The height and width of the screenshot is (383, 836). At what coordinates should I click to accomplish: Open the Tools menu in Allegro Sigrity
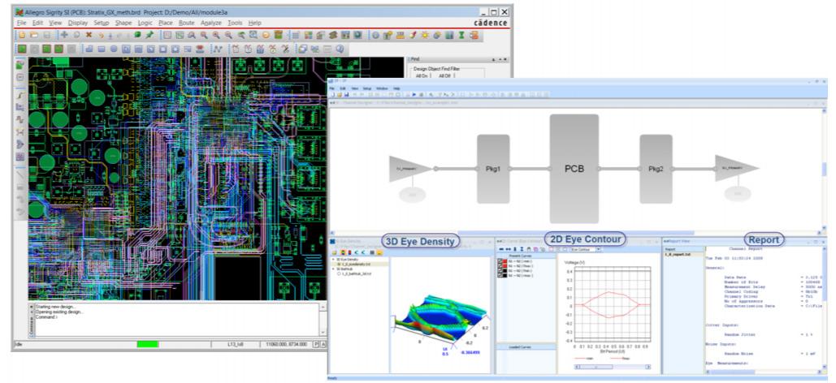click(235, 23)
